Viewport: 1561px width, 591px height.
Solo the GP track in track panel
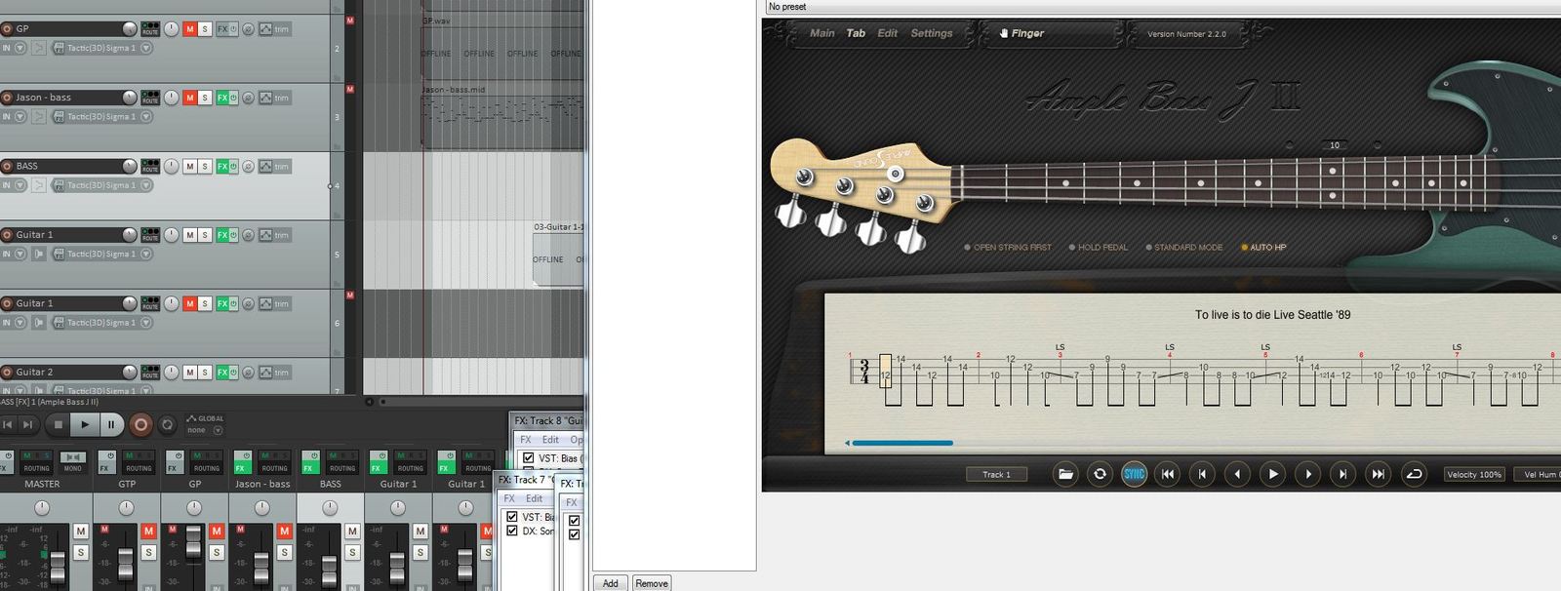[x=205, y=29]
